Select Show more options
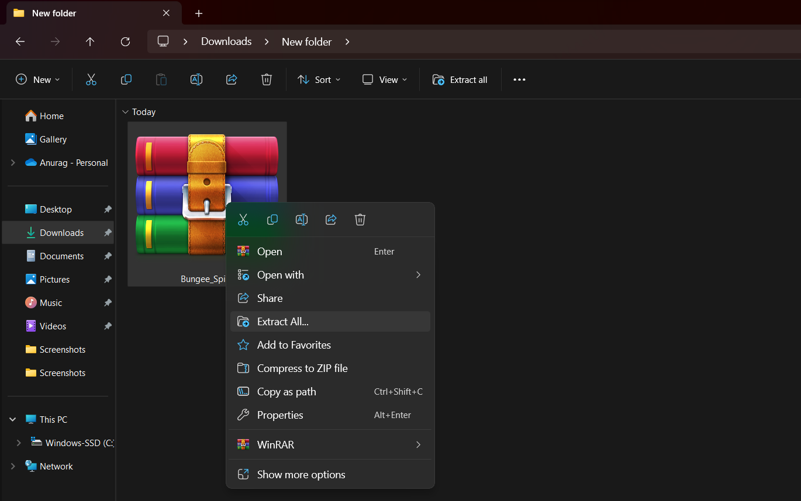The width and height of the screenshot is (801, 501). [301, 475]
